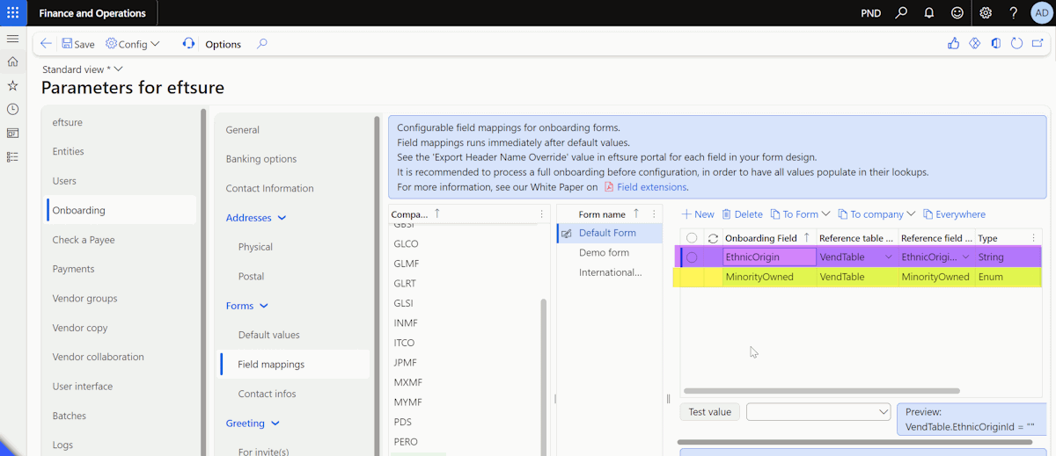This screenshot has width=1056, height=456.
Task: Expand the navigation pane hamburger icon
Action: point(12,39)
